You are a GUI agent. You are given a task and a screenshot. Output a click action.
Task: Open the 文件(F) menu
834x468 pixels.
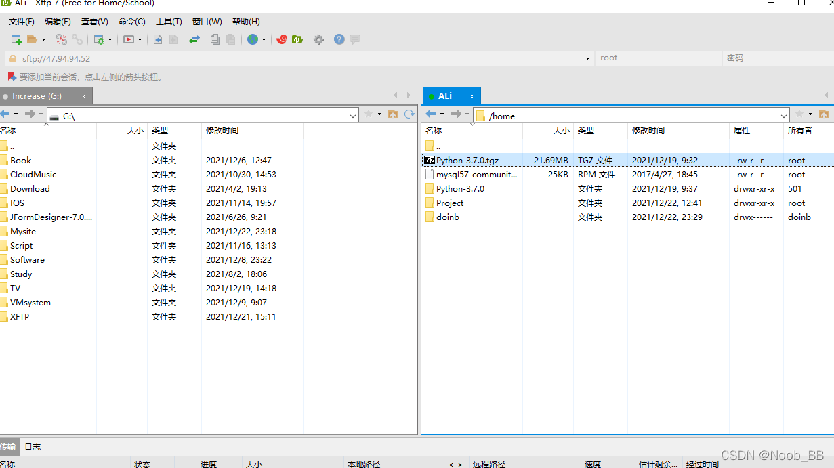click(22, 22)
